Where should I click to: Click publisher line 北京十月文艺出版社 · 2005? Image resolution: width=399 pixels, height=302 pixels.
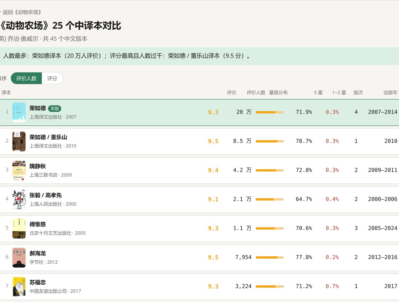click(x=58, y=233)
